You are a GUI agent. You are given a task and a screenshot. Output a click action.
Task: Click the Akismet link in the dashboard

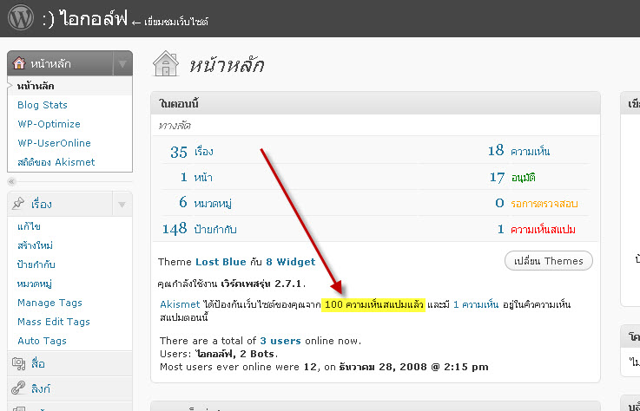point(180,304)
